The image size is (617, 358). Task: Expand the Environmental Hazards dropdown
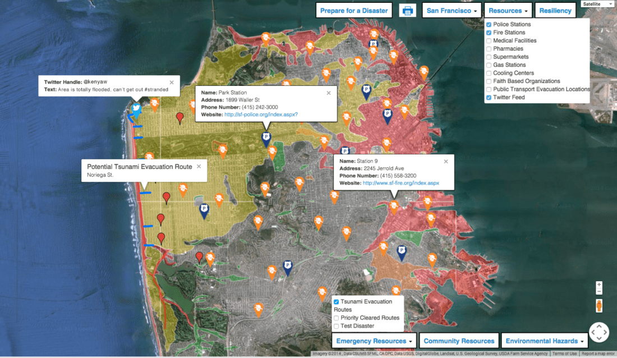coord(544,341)
